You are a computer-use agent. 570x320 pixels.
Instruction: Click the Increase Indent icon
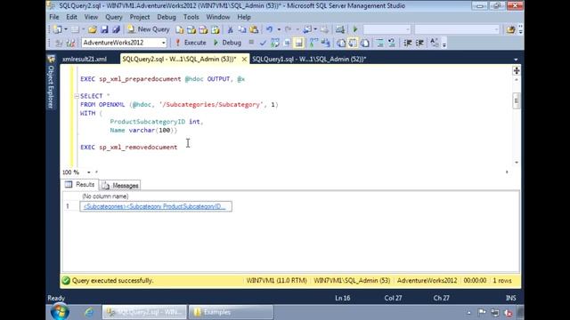click(x=419, y=43)
